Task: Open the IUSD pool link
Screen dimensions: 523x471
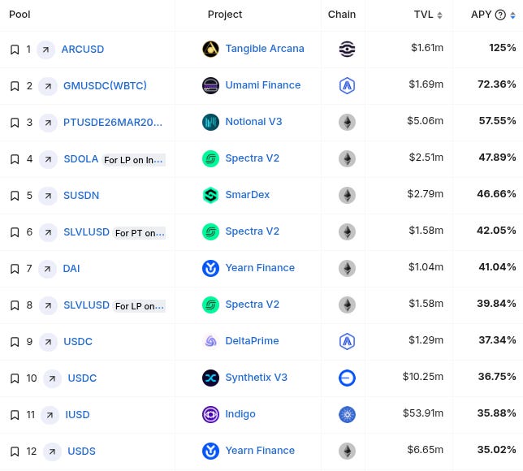Action: (77, 415)
